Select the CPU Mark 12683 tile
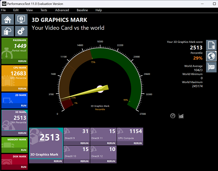 pyautogui.click(x=15, y=76)
